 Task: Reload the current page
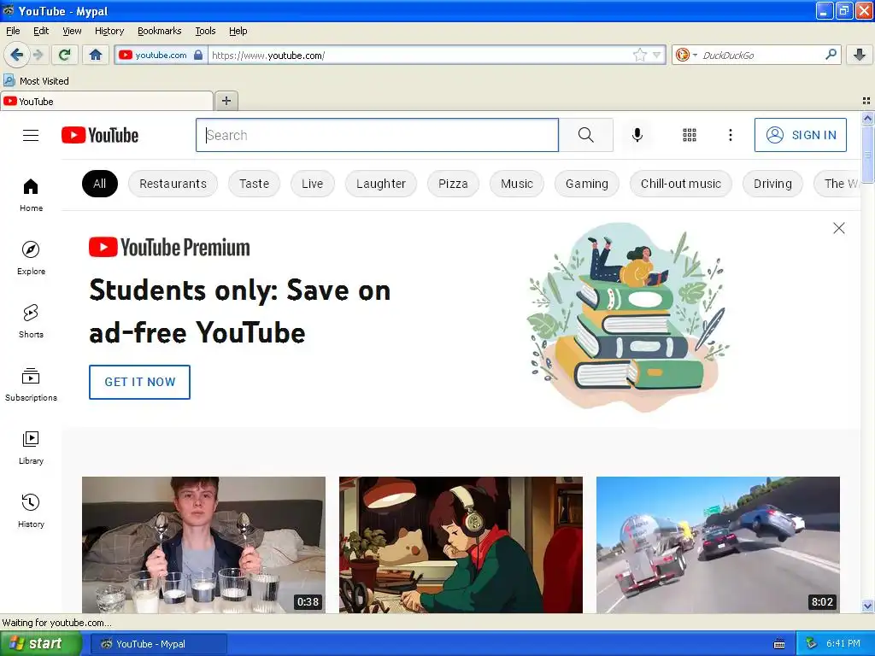(65, 55)
